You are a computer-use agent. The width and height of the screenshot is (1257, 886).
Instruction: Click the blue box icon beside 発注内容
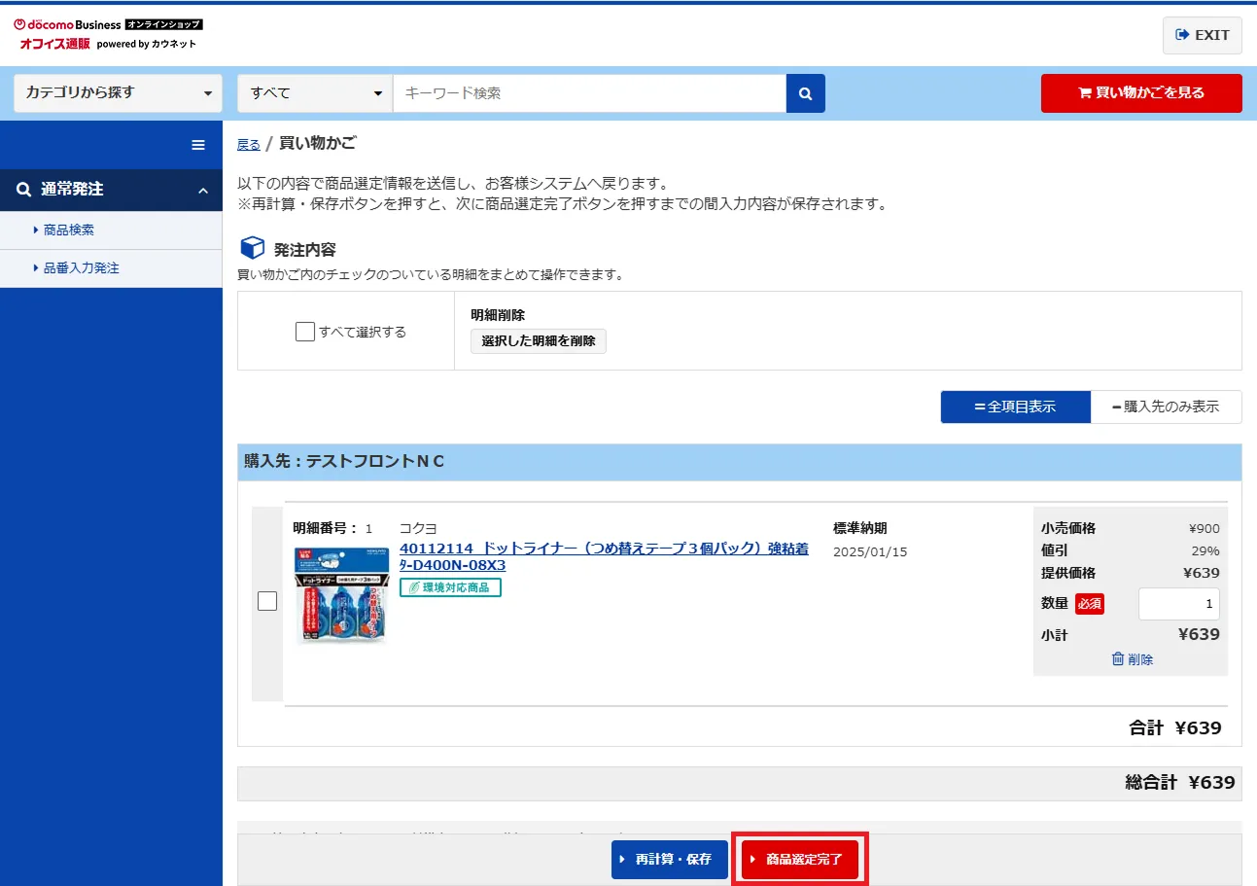coord(252,249)
